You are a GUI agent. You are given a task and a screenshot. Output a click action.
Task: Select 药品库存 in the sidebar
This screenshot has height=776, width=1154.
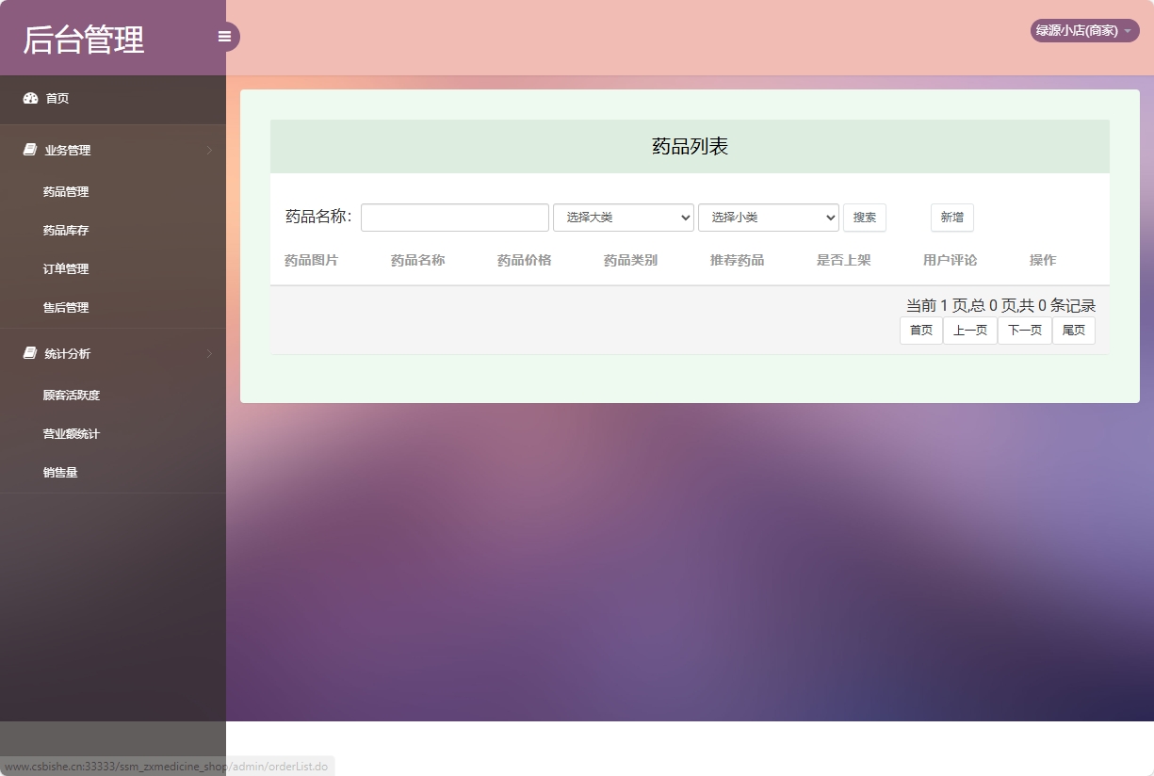[x=65, y=230]
